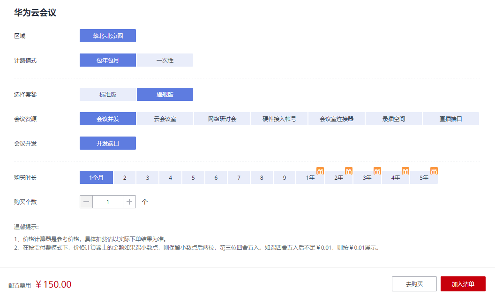Select the 旗舰版 package

pos(165,94)
